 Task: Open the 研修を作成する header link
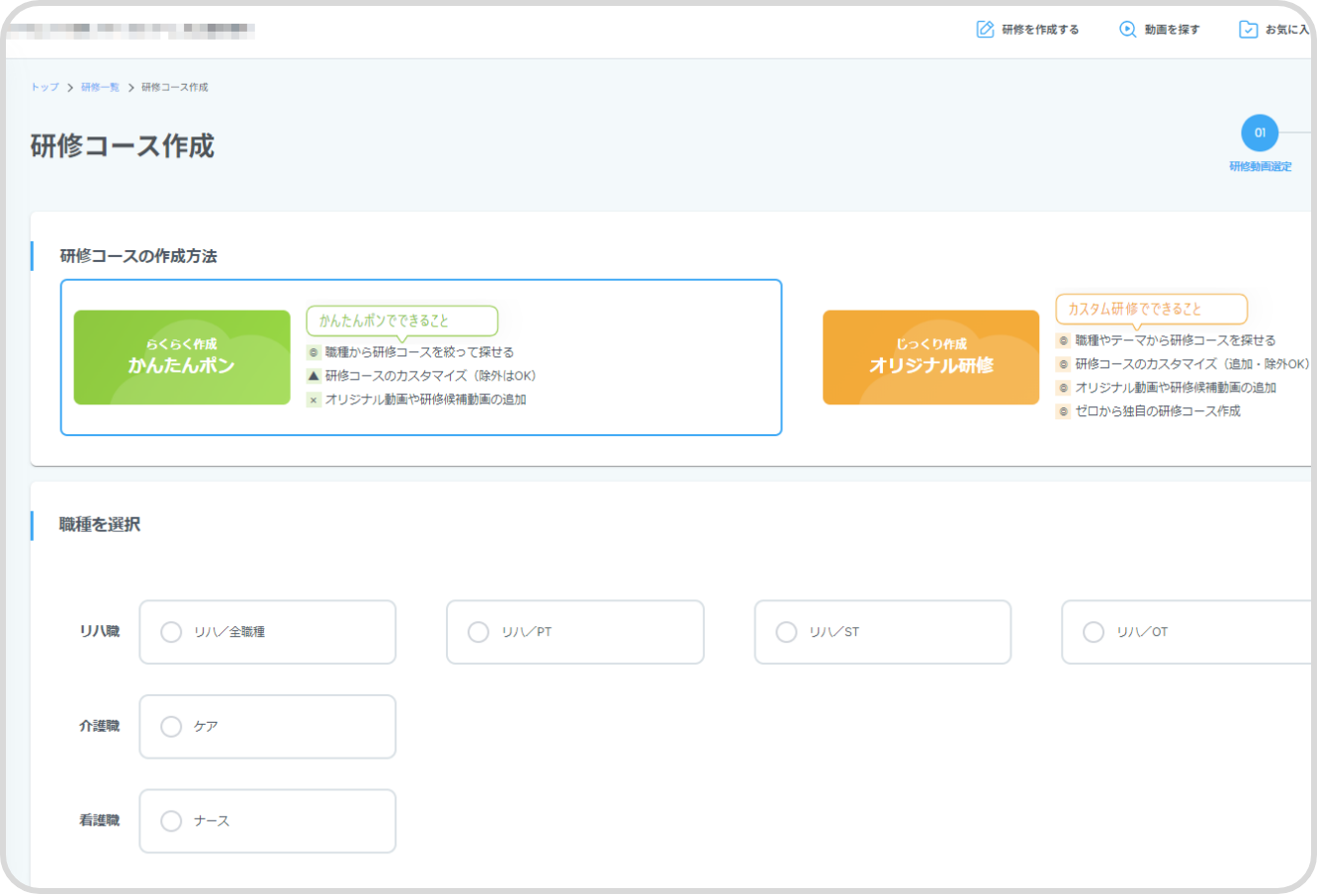(1027, 30)
